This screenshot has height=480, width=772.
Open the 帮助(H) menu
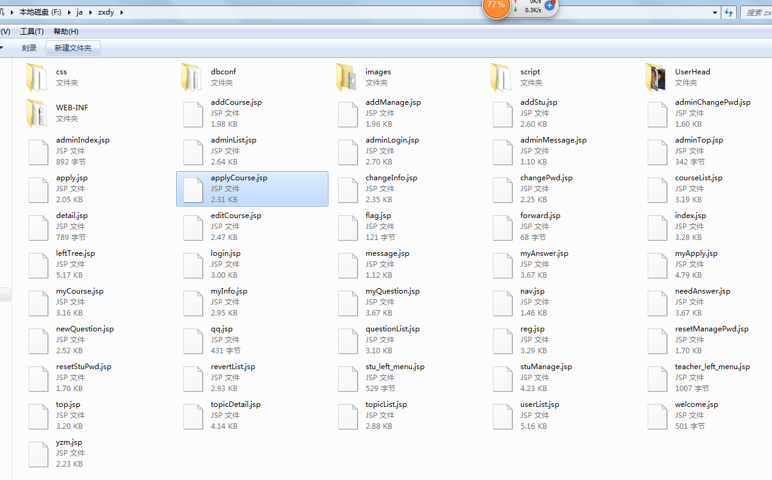[66, 32]
